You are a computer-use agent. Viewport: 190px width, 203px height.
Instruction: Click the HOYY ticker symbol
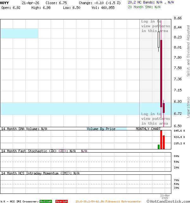pyautogui.click(x=4, y=3)
